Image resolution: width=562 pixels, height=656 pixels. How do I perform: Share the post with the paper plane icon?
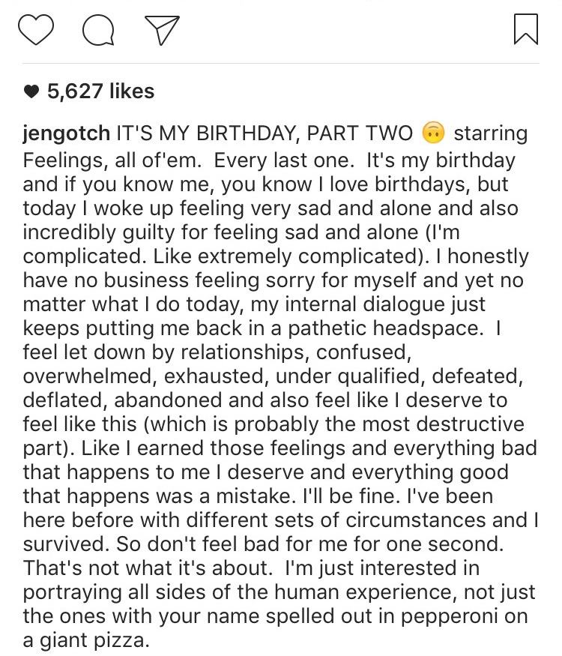click(162, 30)
